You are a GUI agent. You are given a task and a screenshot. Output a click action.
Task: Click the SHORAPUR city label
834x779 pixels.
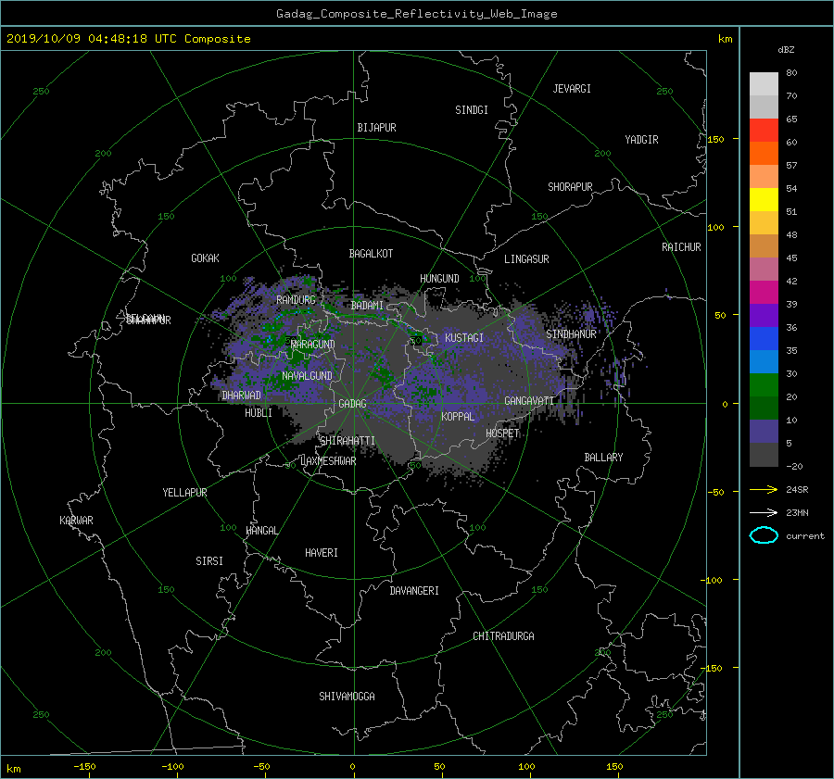tap(570, 187)
